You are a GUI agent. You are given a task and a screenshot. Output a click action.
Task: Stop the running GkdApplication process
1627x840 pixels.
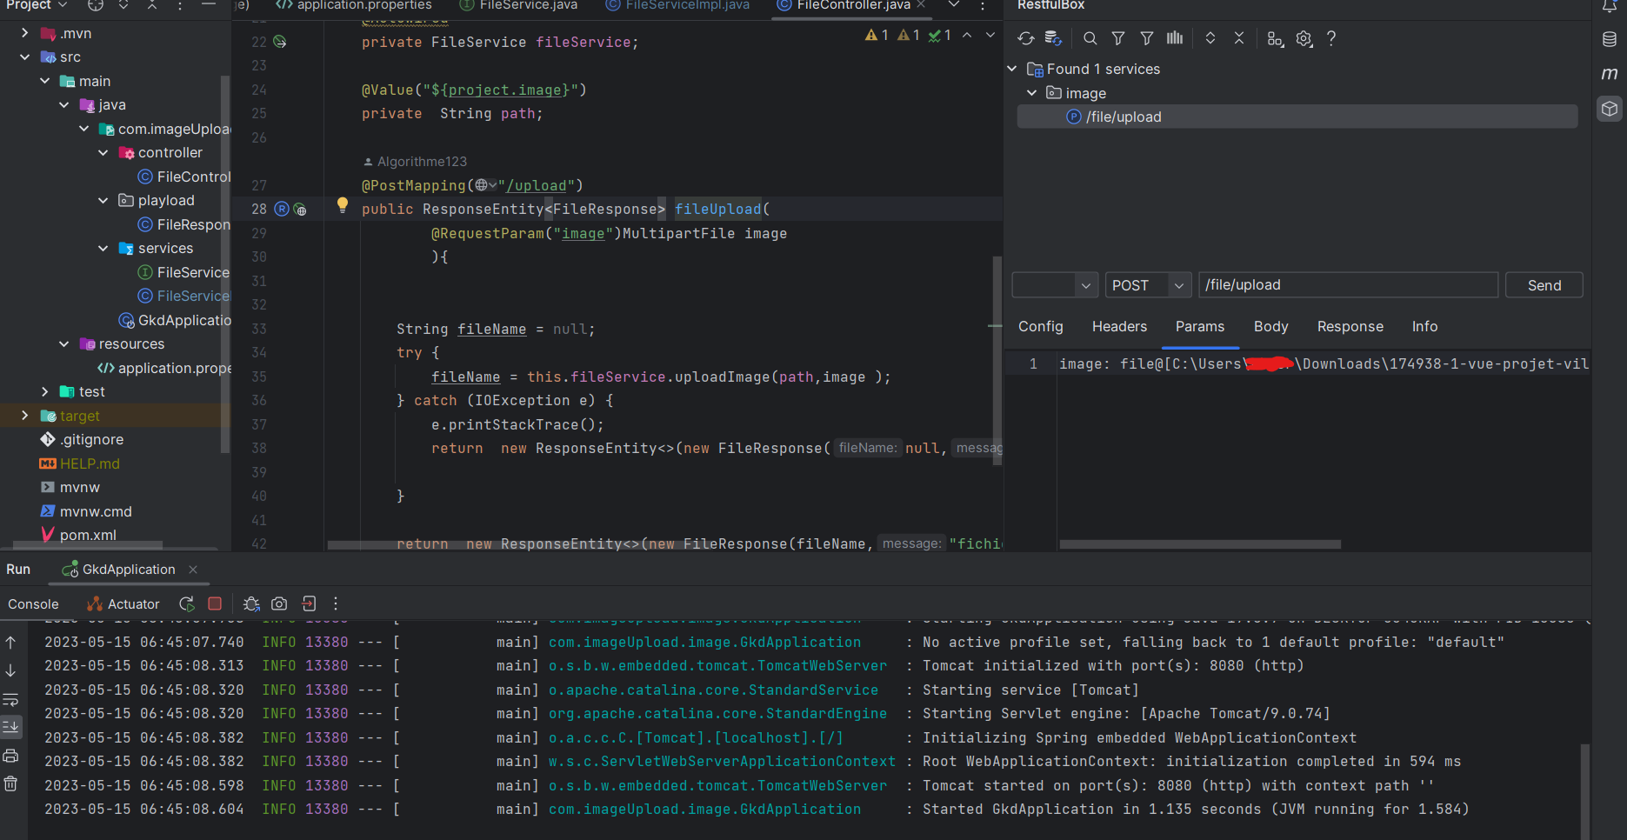pyautogui.click(x=214, y=603)
